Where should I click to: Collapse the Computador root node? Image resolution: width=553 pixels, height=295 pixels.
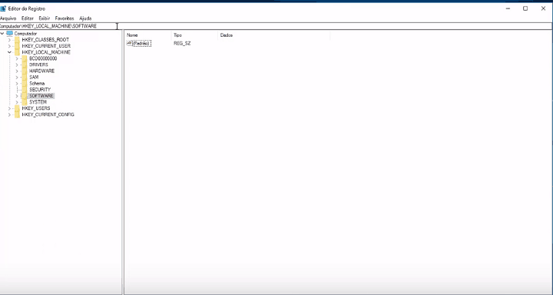(x=2, y=34)
